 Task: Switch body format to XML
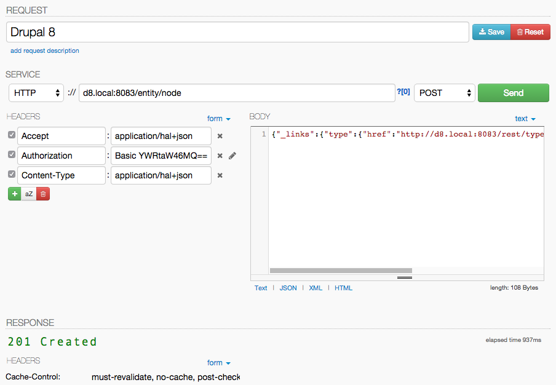(x=316, y=288)
